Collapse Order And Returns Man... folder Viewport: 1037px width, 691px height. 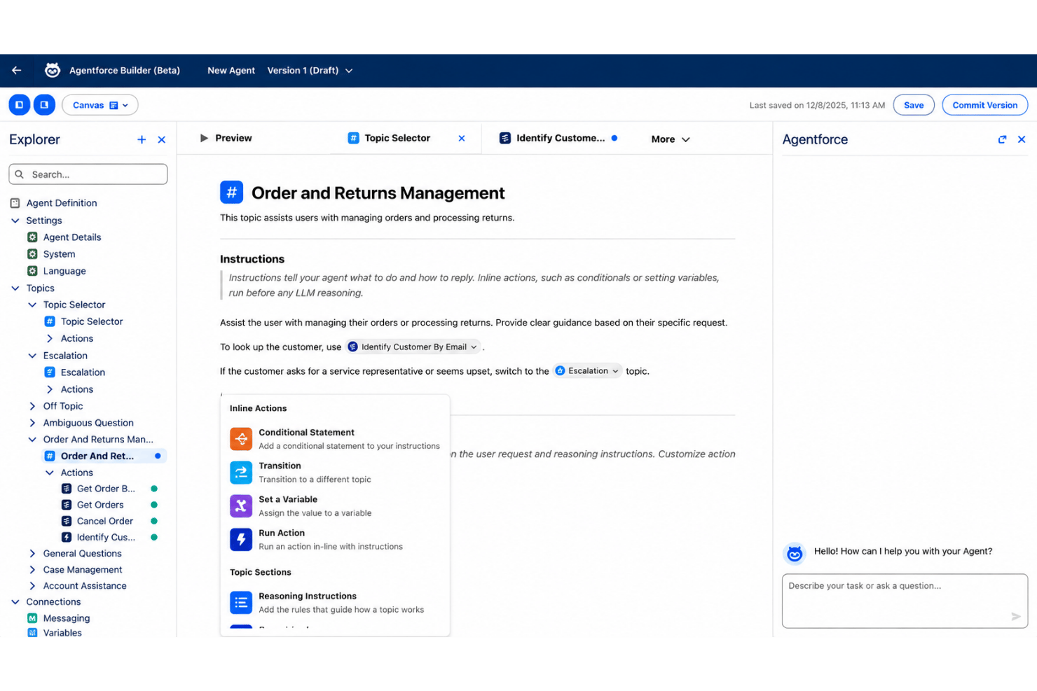[32, 440]
